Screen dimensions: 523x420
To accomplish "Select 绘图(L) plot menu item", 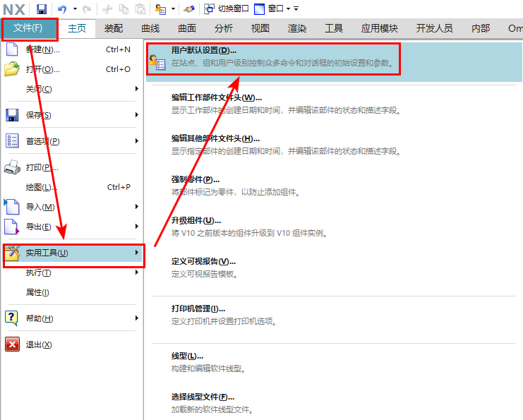I will [x=72, y=187].
